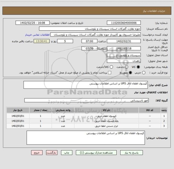The width and height of the screenshot is (174, 169).
Task: Click the نام کالا column header
Action: 106,110
